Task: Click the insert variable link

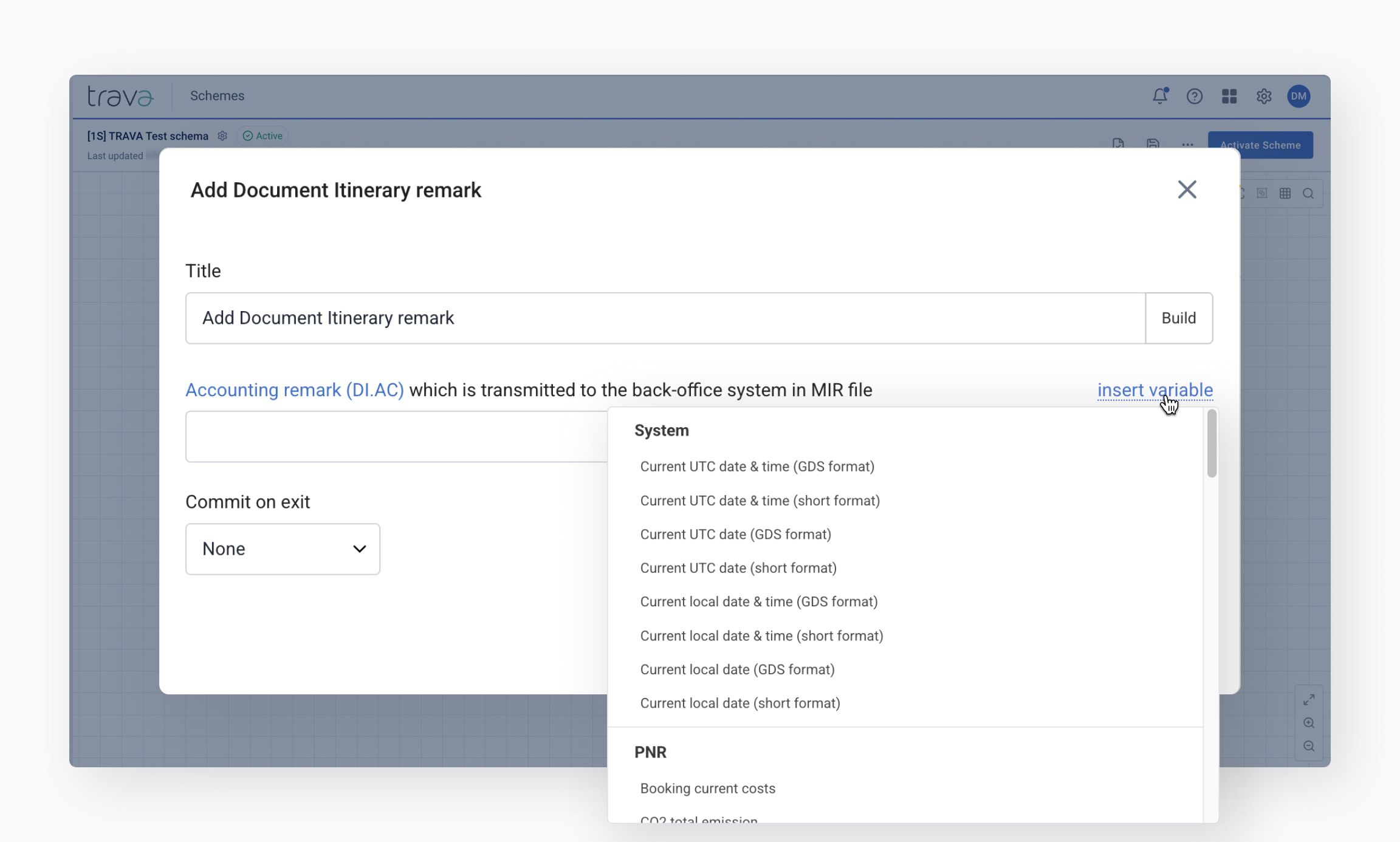Action: coord(1155,390)
